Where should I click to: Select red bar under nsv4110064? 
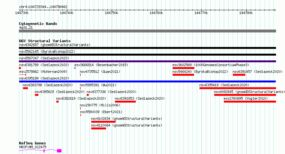pos(99,128)
